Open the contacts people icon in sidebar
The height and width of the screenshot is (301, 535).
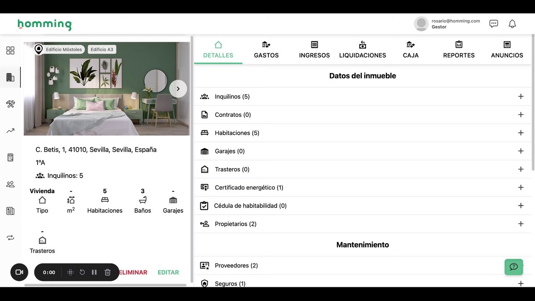(10, 184)
